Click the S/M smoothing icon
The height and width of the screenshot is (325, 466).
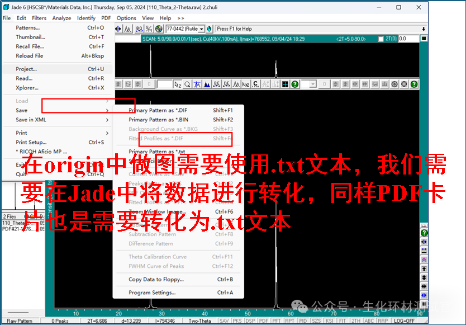point(149,29)
